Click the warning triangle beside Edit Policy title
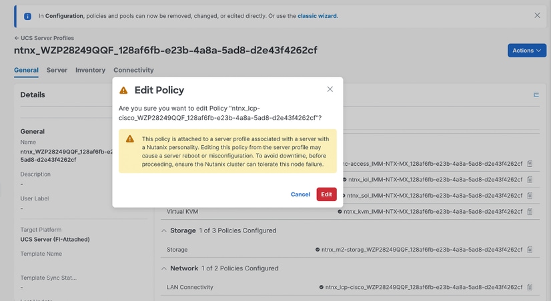This screenshot has width=551, height=301. pyautogui.click(x=123, y=91)
